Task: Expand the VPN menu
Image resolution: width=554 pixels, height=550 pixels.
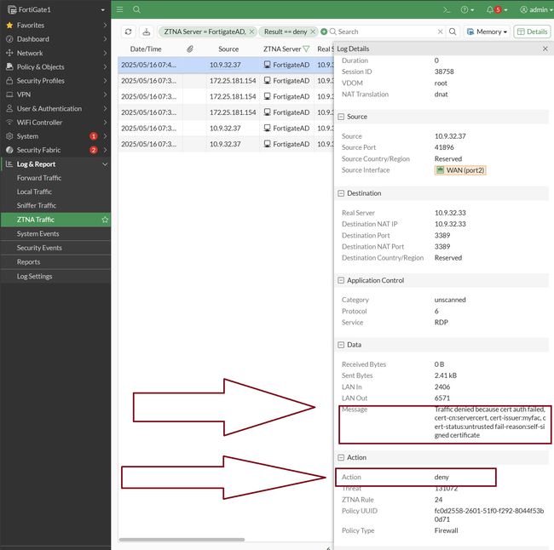Action: tap(55, 95)
